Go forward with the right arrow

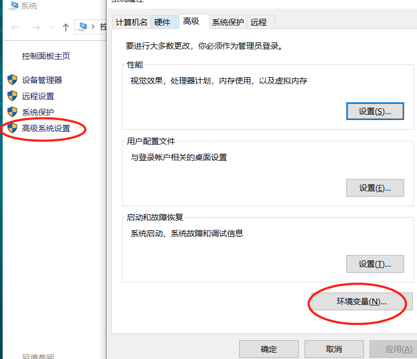tap(36, 27)
